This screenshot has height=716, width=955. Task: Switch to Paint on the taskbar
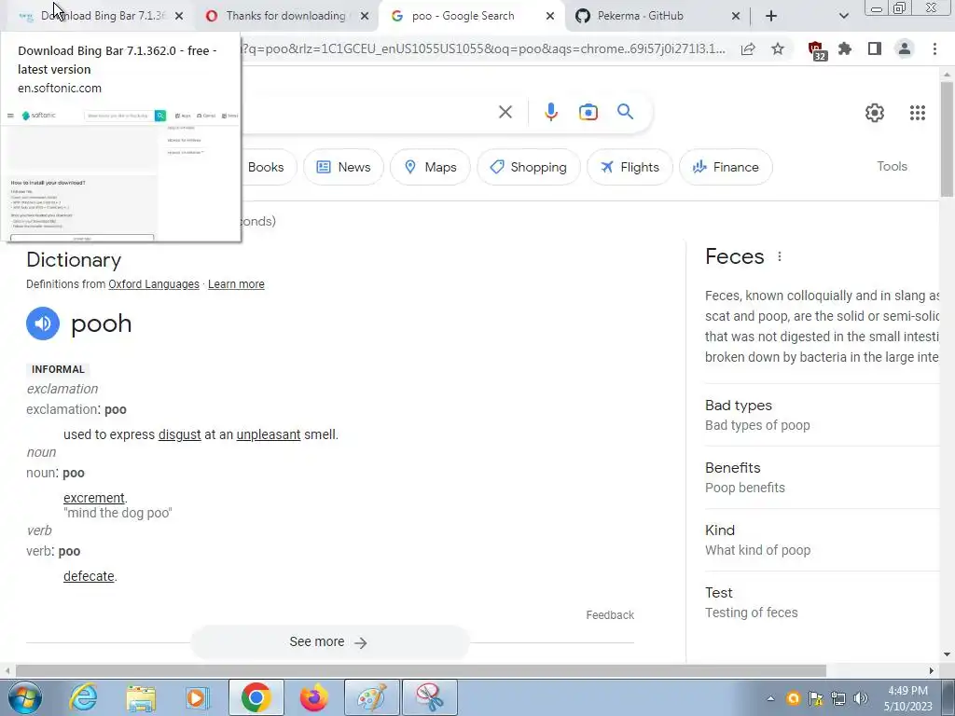(x=372, y=697)
